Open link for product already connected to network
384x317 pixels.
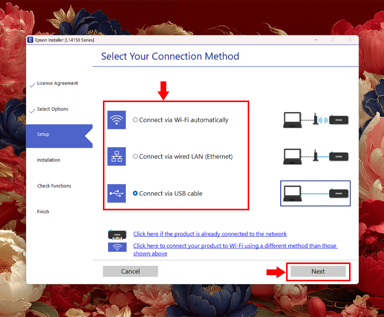[x=210, y=234]
